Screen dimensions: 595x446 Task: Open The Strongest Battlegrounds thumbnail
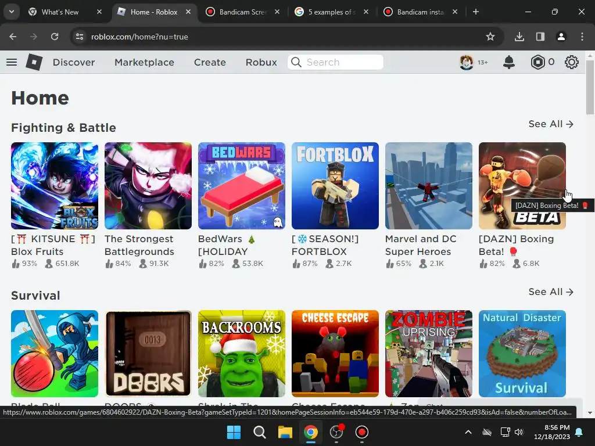pyautogui.click(x=148, y=186)
